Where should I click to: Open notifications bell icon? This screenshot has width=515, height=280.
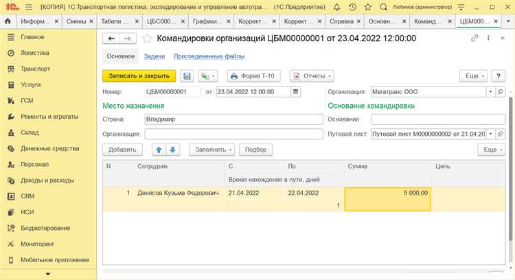[x=336, y=7]
